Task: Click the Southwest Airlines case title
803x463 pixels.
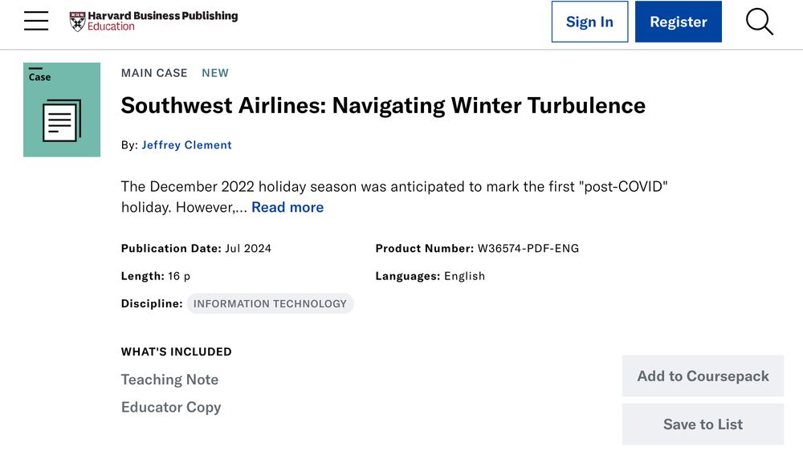Action: [x=383, y=105]
